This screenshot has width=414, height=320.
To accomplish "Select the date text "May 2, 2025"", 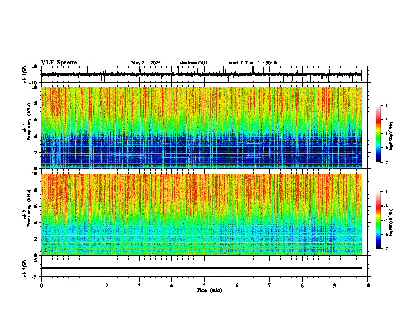I will tap(146, 63).
